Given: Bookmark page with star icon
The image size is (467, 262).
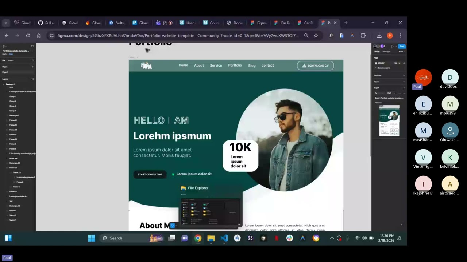Looking at the screenshot, I should tap(316, 35).
